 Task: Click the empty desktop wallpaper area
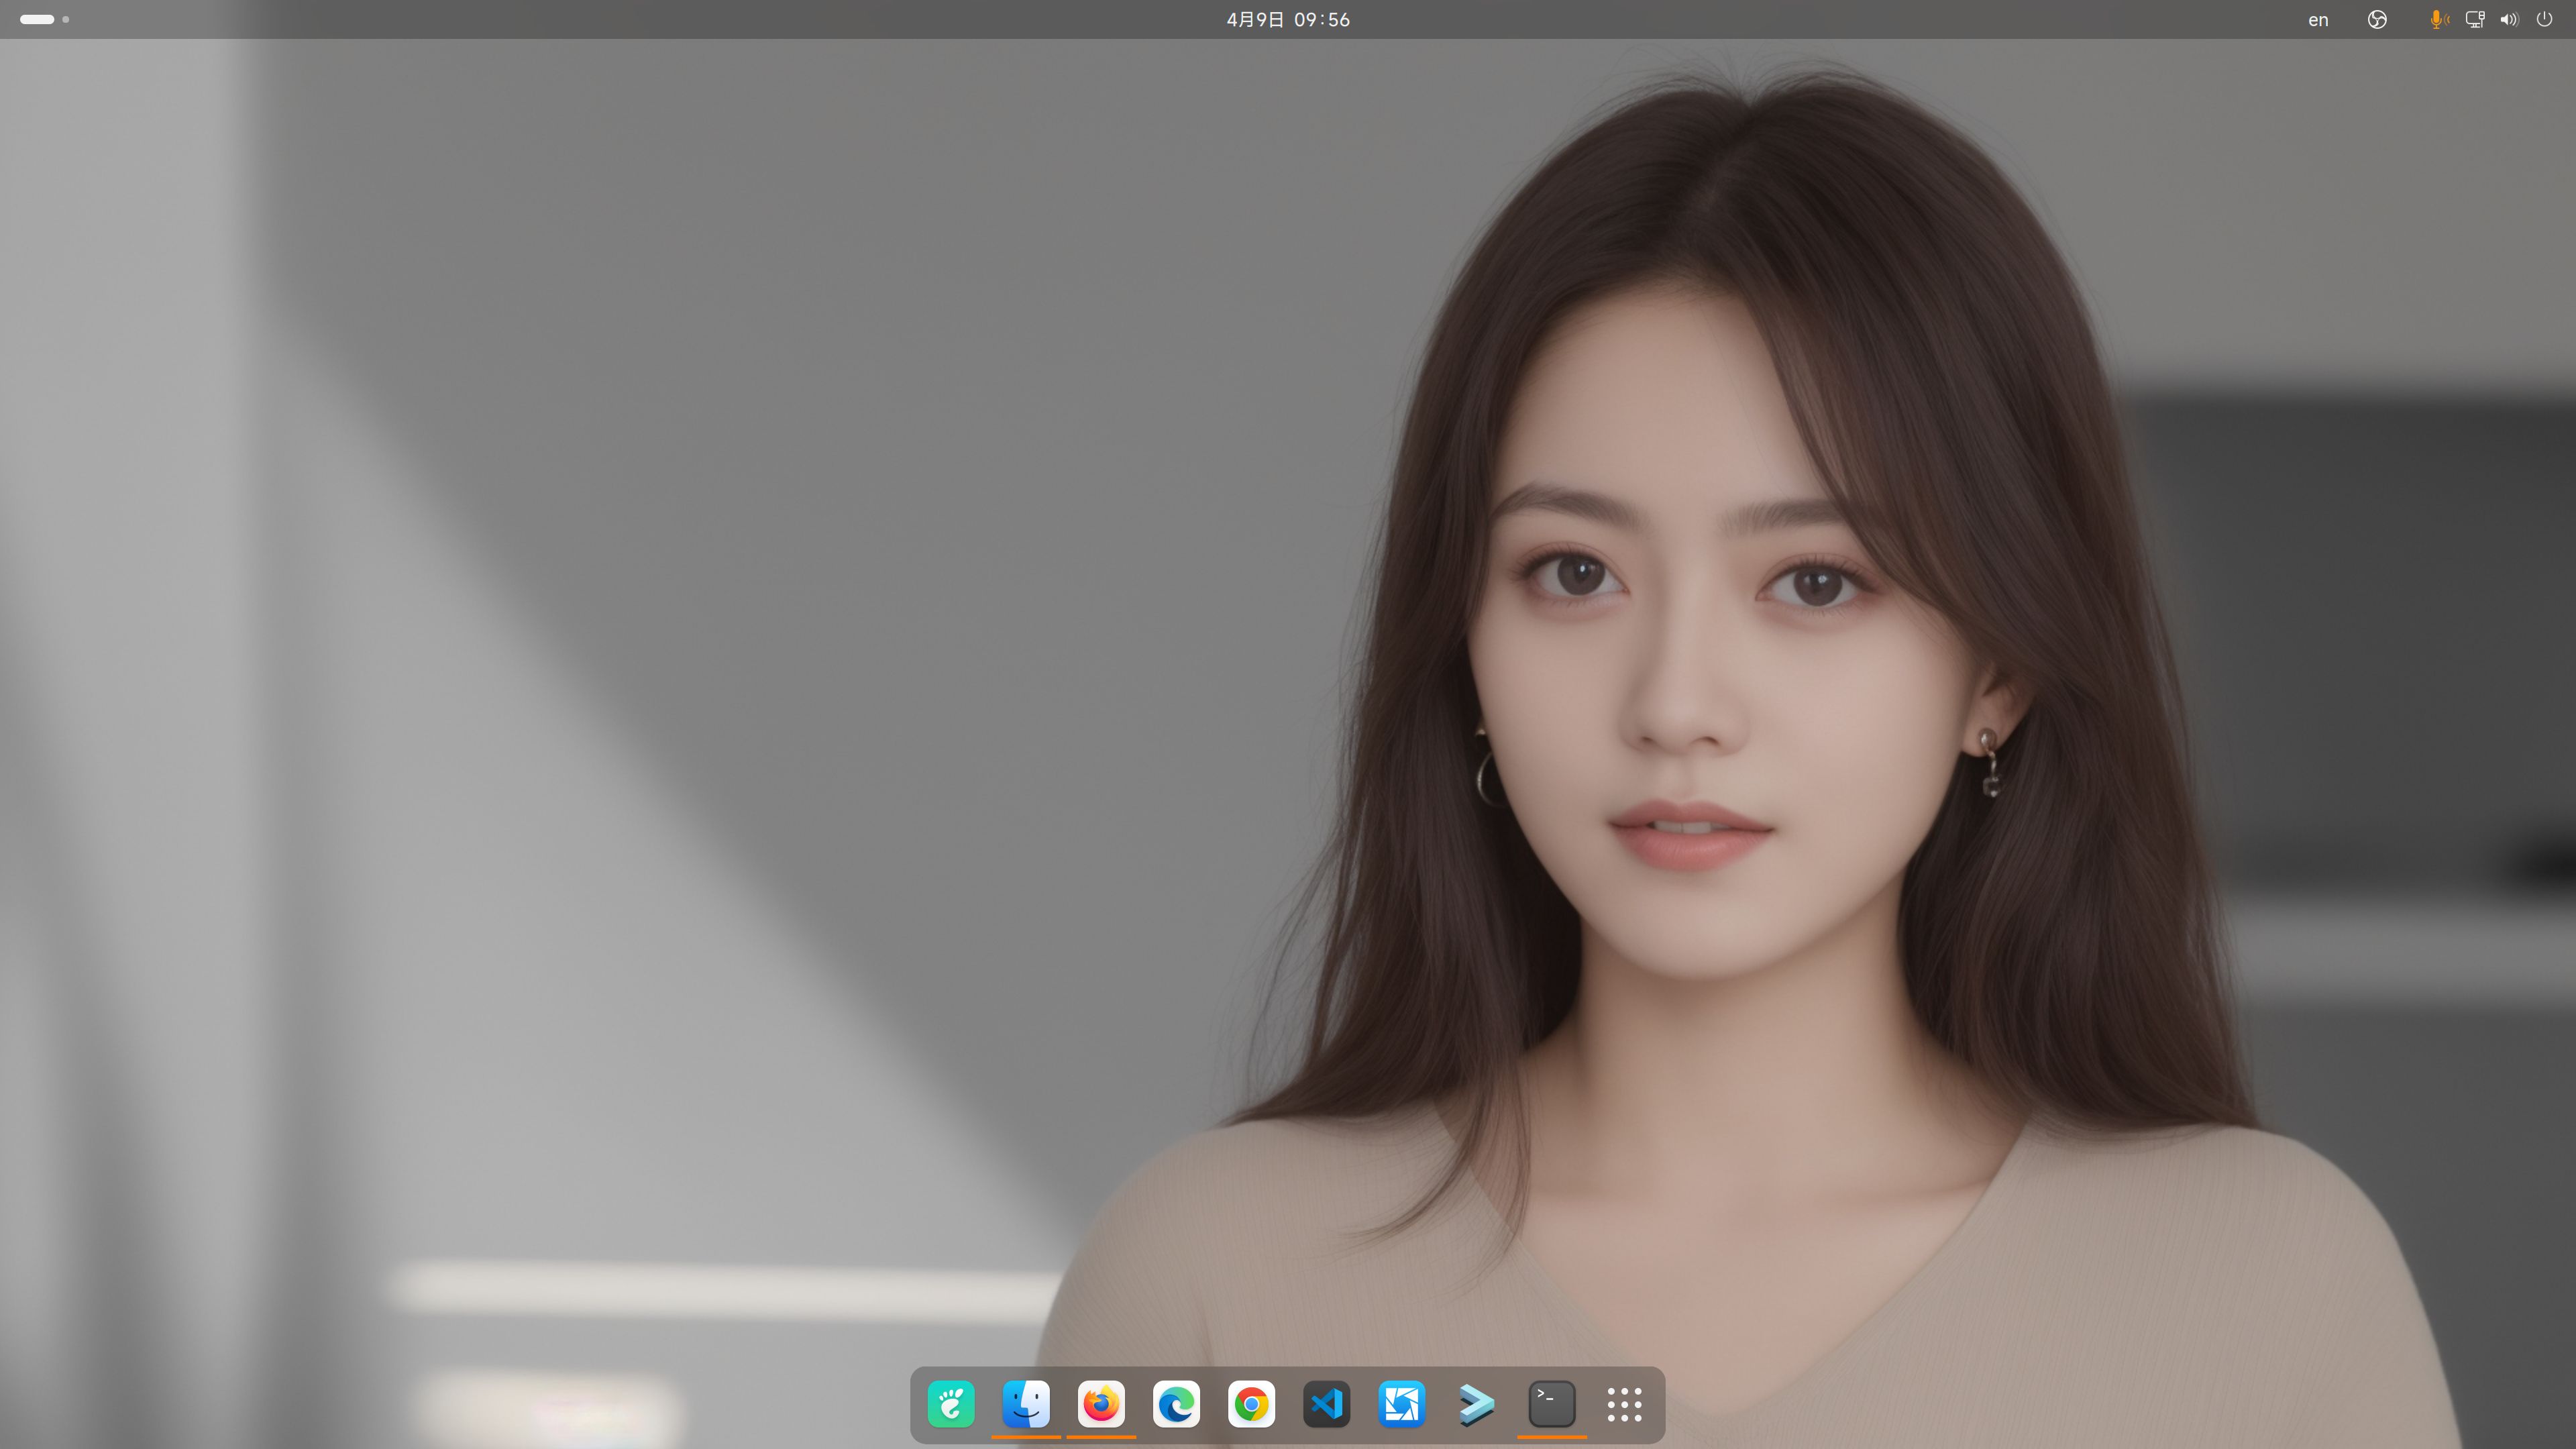[600, 700]
